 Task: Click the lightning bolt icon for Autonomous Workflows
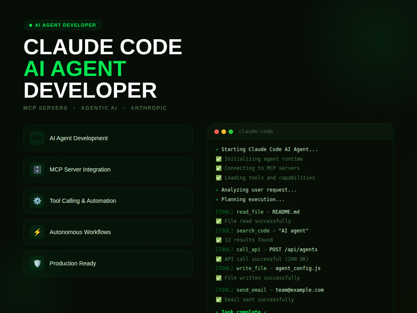37,232
